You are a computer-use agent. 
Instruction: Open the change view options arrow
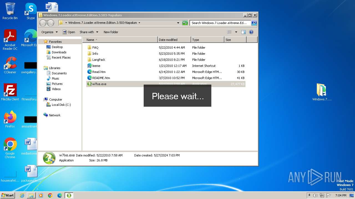click(236, 32)
